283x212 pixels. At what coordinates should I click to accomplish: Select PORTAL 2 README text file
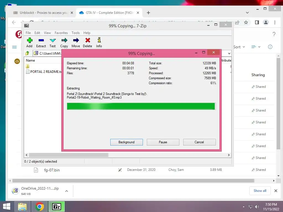pos(43,71)
